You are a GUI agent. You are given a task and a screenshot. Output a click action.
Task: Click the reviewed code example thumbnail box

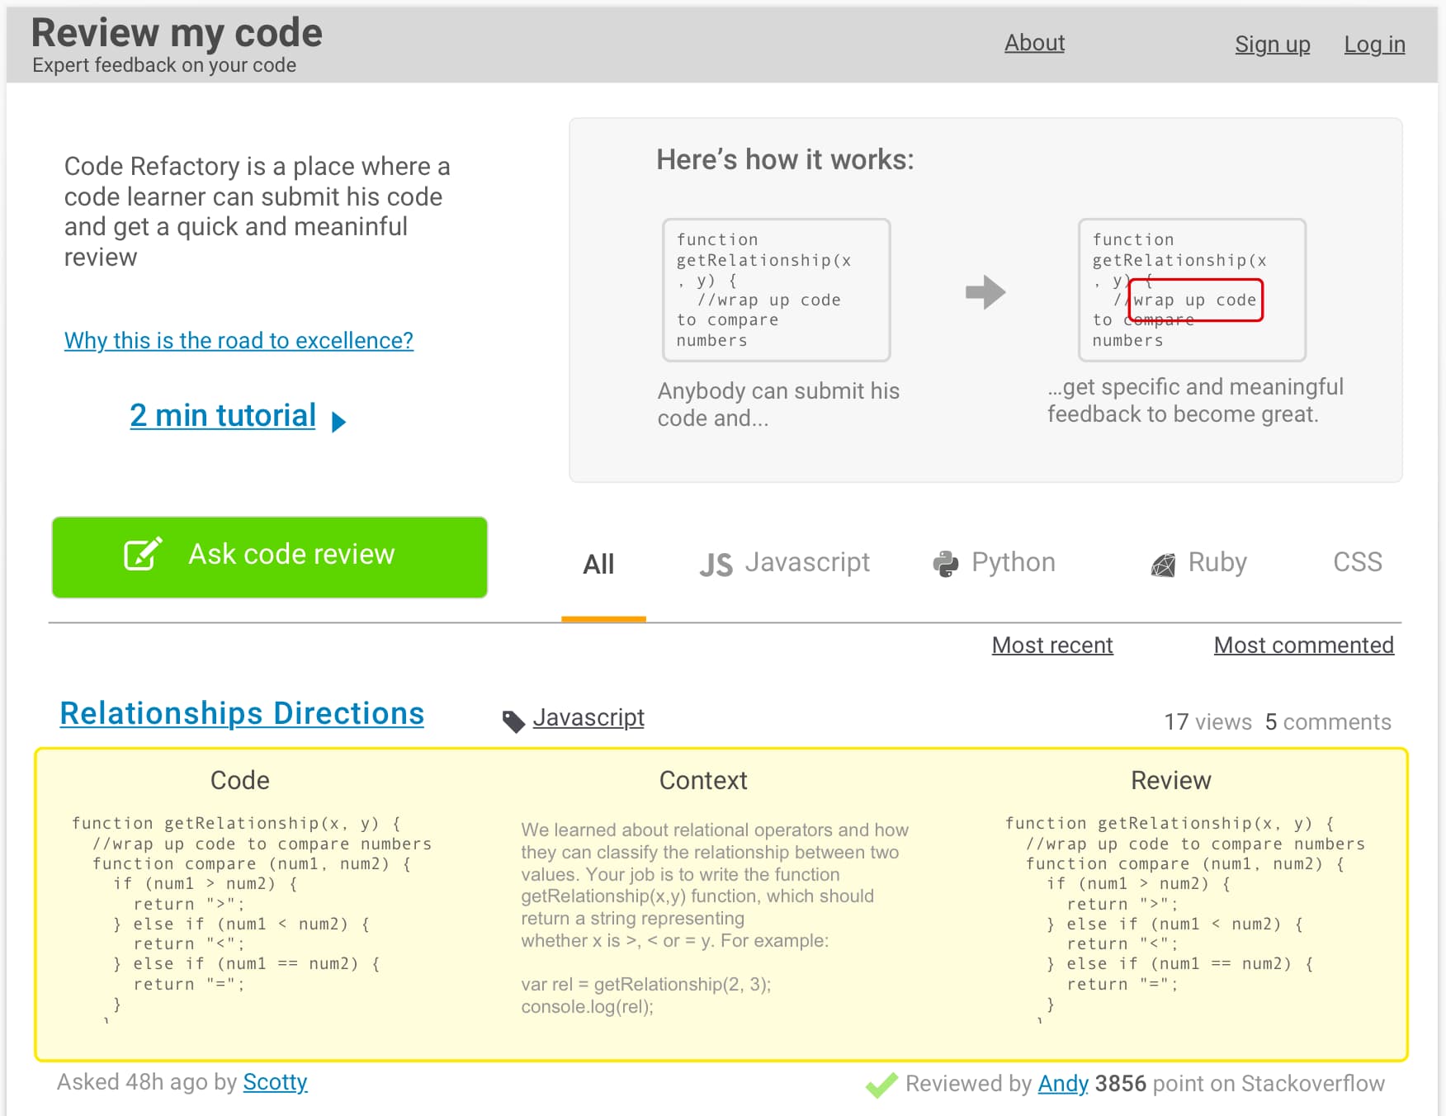1192,290
